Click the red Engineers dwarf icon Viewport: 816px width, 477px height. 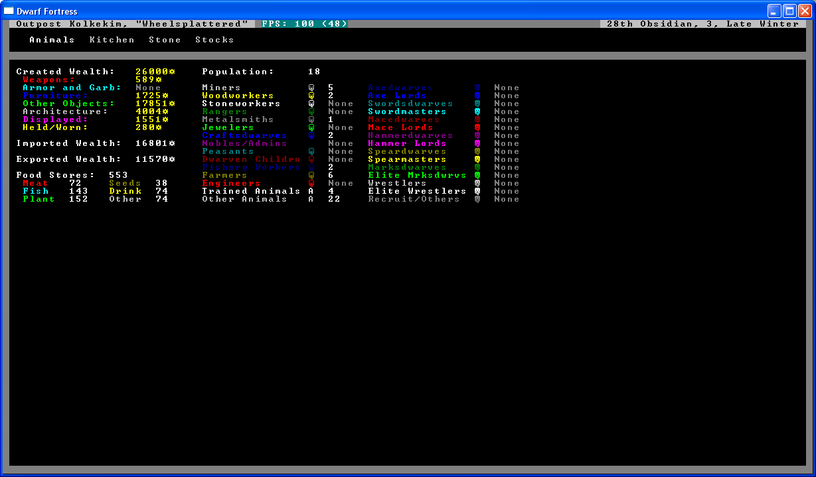tap(311, 183)
